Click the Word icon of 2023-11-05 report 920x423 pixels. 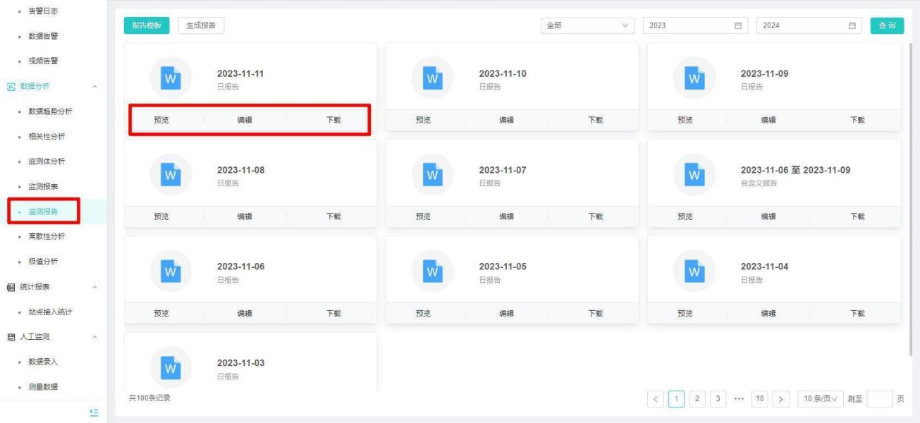(432, 271)
